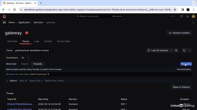This screenshot has width=197, height=110.
Task: Open the Environment All dropdown
Action: coord(25,58)
